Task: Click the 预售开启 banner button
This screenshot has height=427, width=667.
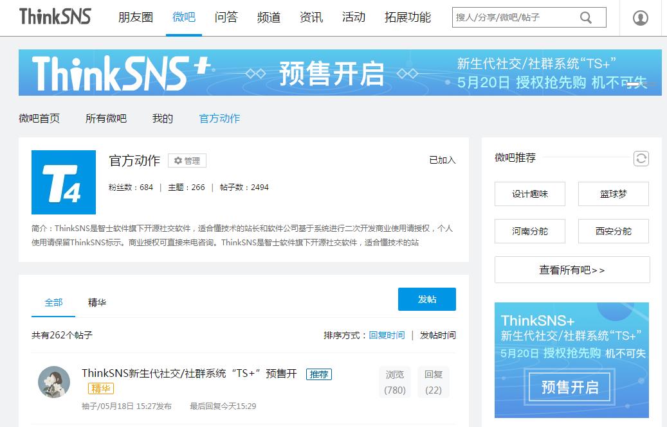Action: point(569,387)
